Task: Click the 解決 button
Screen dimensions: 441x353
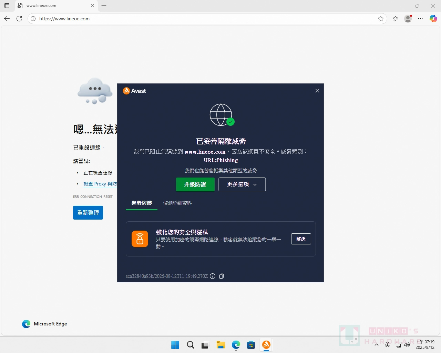Action: click(301, 239)
